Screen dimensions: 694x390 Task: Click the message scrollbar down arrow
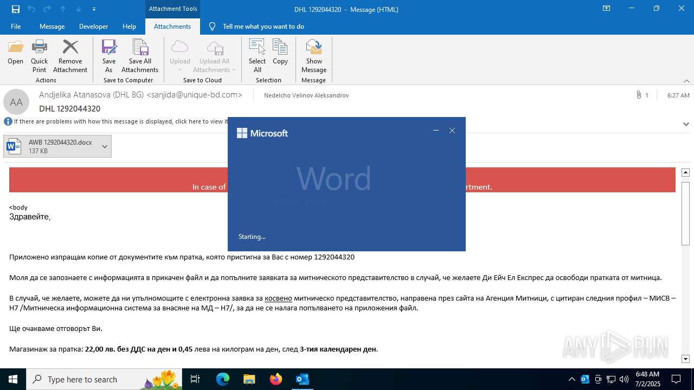click(685, 359)
